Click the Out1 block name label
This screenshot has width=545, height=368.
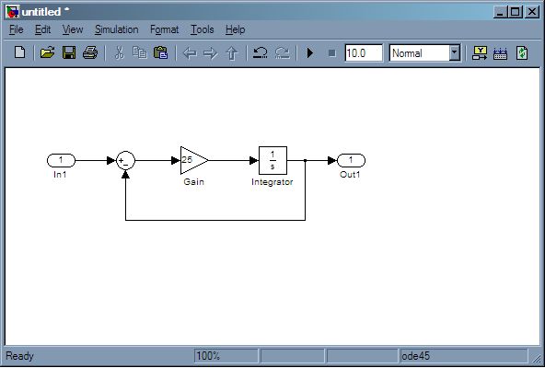click(350, 175)
